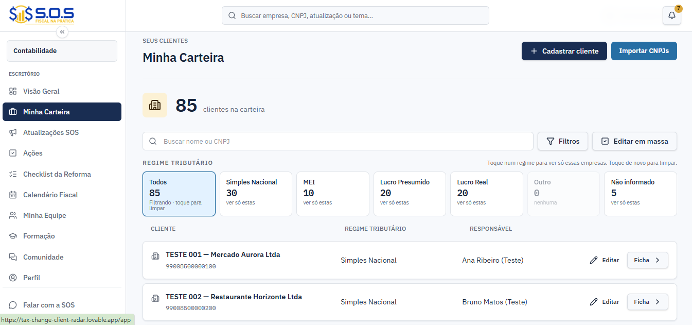This screenshot has width=692, height=325.
Task: Open the Contabilidade selector
Action: click(62, 51)
